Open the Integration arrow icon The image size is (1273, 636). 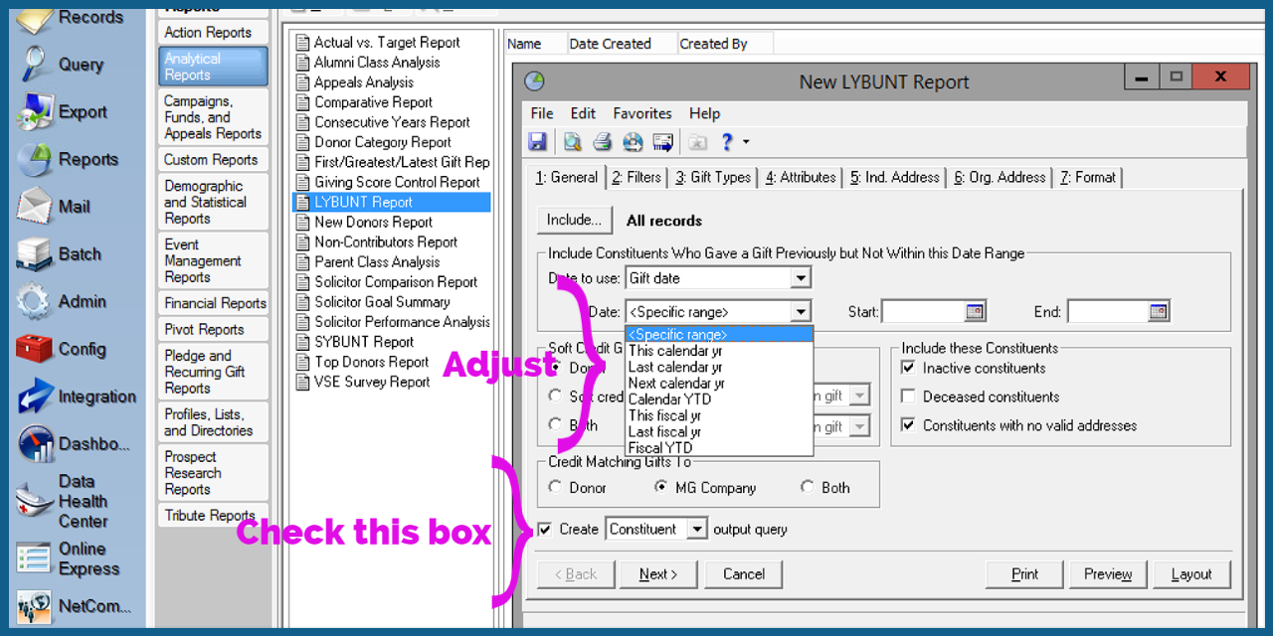coord(35,397)
